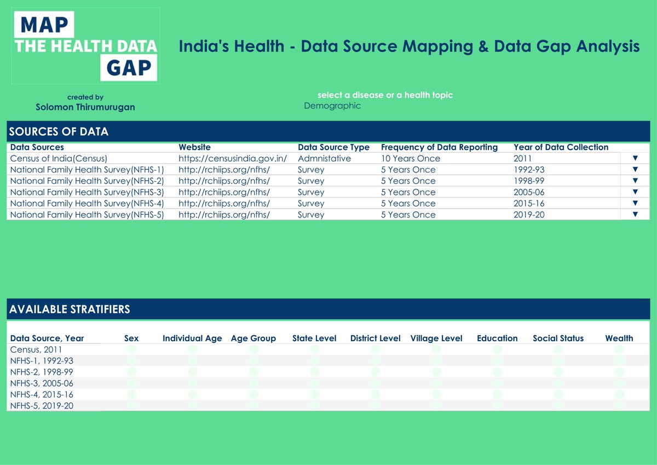Image resolution: width=657 pixels, height=465 pixels.
Task: Click the Sex indicator dot for Census, 2011
Action: (132, 349)
